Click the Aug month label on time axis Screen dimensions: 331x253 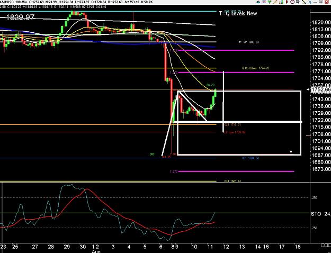coord(96,251)
